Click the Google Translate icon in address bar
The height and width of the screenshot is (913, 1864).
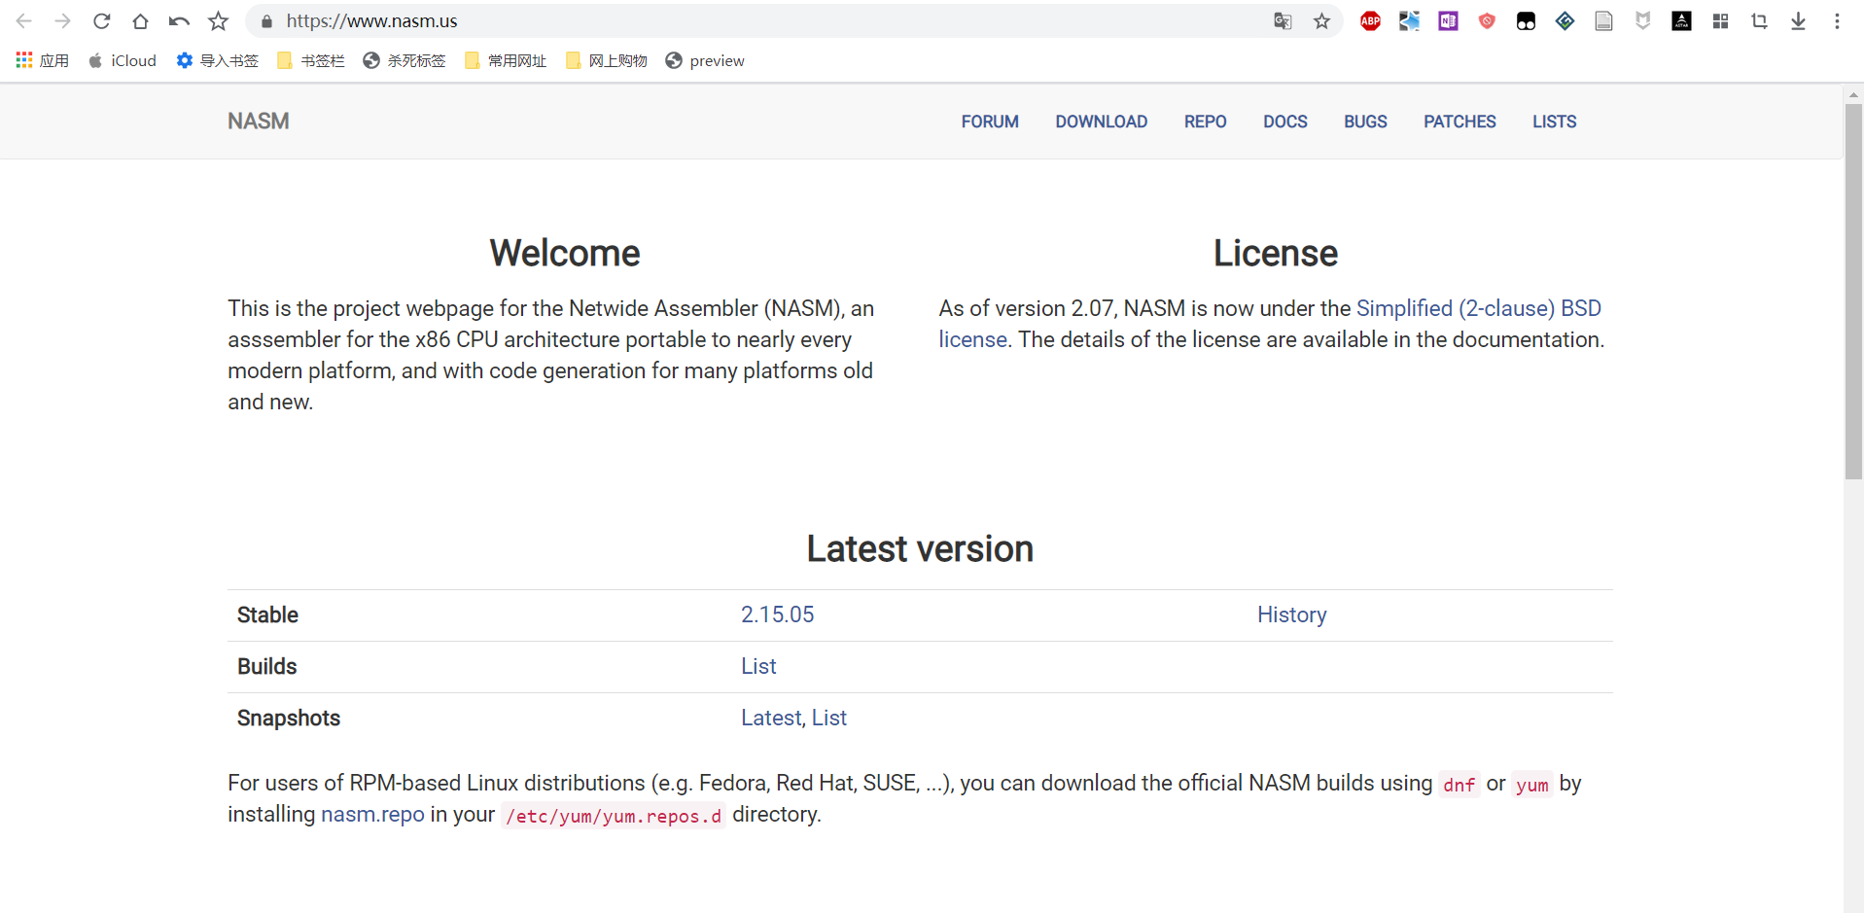(x=1283, y=21)
